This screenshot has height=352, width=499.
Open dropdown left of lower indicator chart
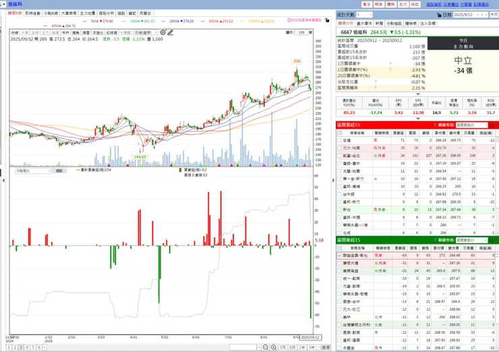click(33, 171)
